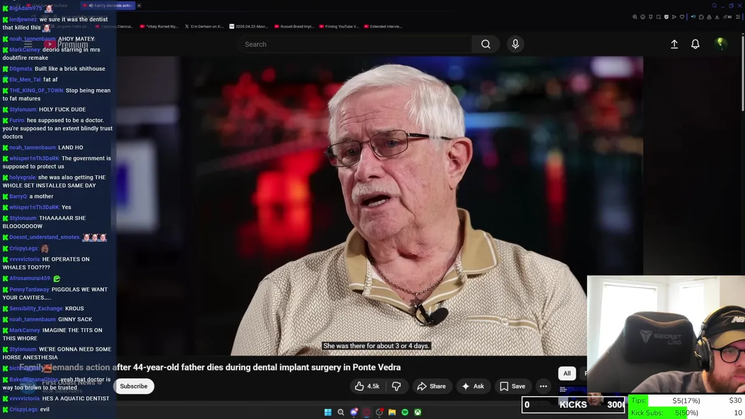Viewport: 745px width, 419px height.
Task: Open the browser downloads icon
Action: 717,17
